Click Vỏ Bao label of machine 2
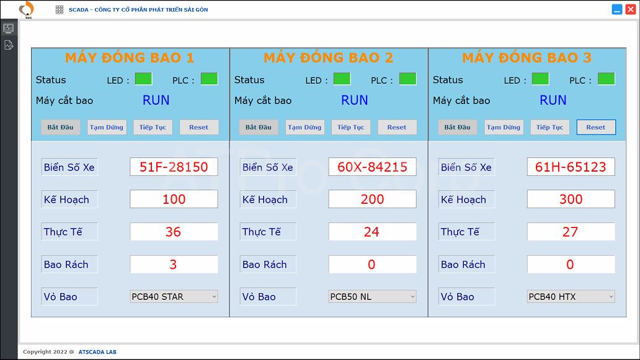The width and height of the screenshot is (640, 360). (268, 296)
